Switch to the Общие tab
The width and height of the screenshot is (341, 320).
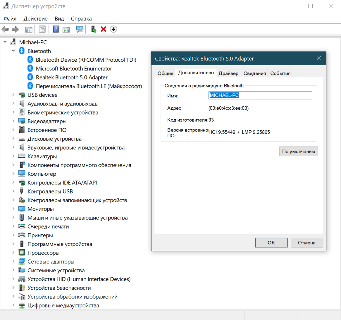click(x=165, y=73)
